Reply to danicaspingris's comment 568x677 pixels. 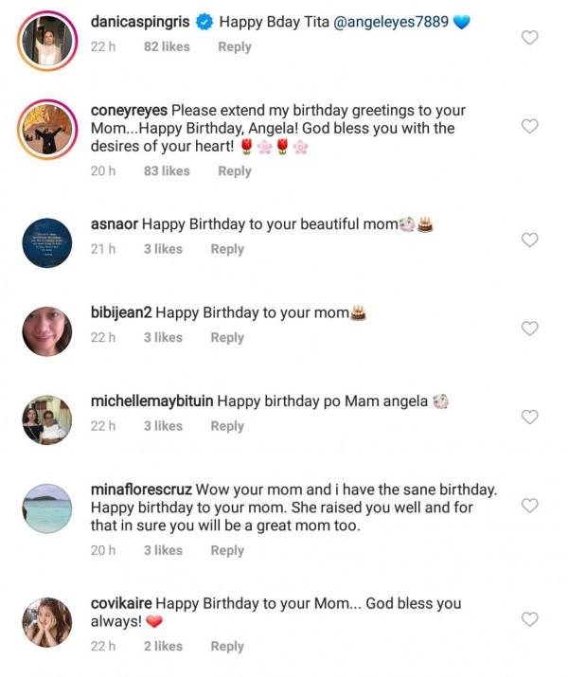(x=235, y=46)
